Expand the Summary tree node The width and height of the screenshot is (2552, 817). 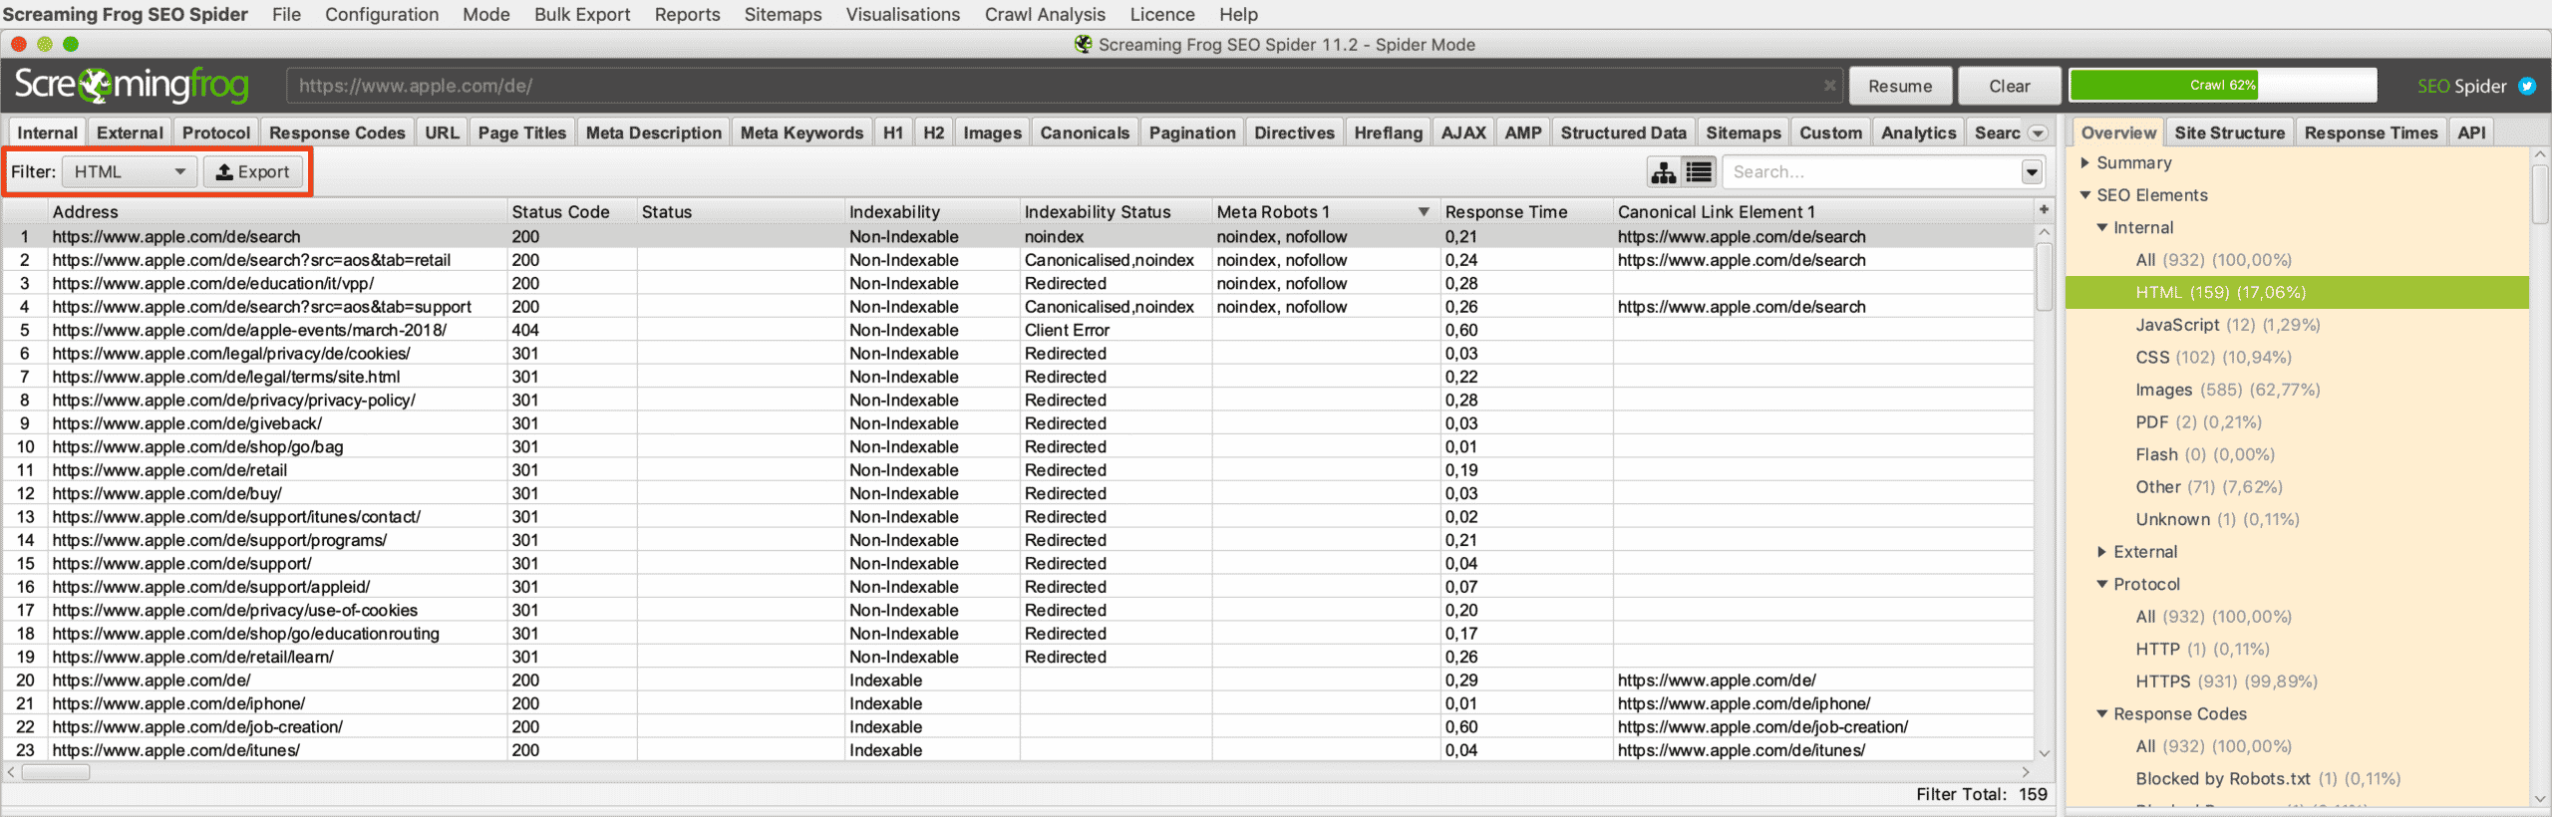(2084, 162)
